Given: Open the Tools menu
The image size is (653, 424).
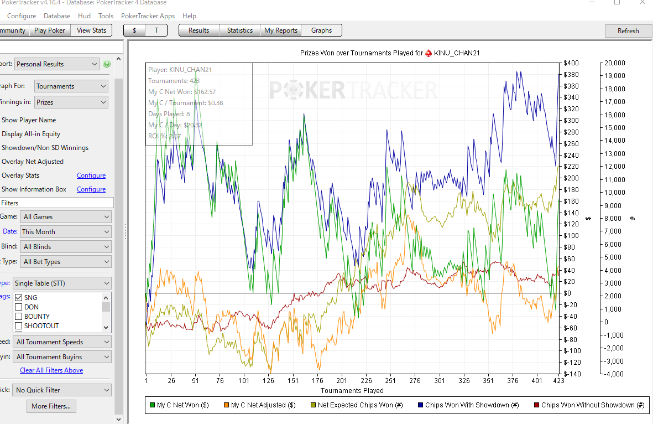Looking at the screenshot, I should pyautogui.click(x=106, y=16).
